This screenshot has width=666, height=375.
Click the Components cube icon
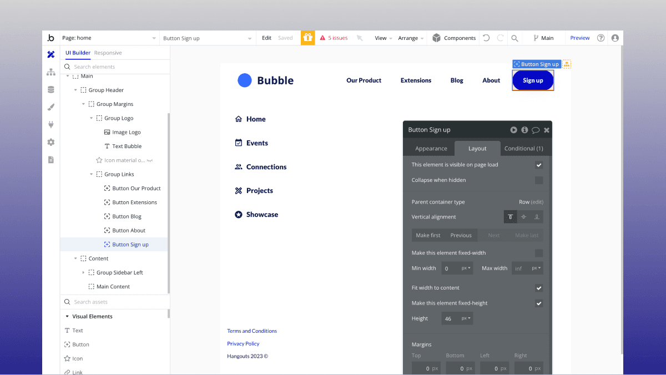click(437, 38)
